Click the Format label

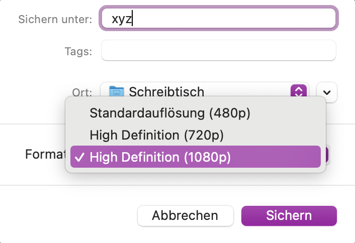click(45, 154)
